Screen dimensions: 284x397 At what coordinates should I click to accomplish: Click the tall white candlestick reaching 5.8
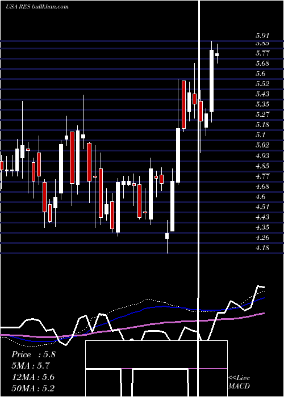[211, 81]
